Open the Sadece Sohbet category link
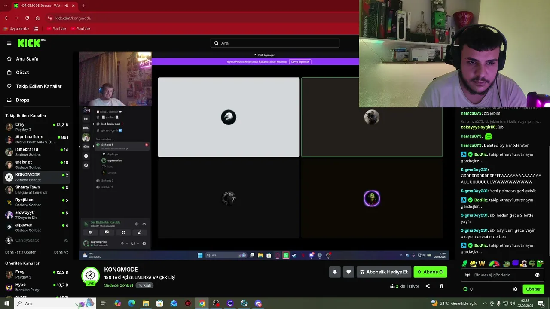 coord(119,285)
